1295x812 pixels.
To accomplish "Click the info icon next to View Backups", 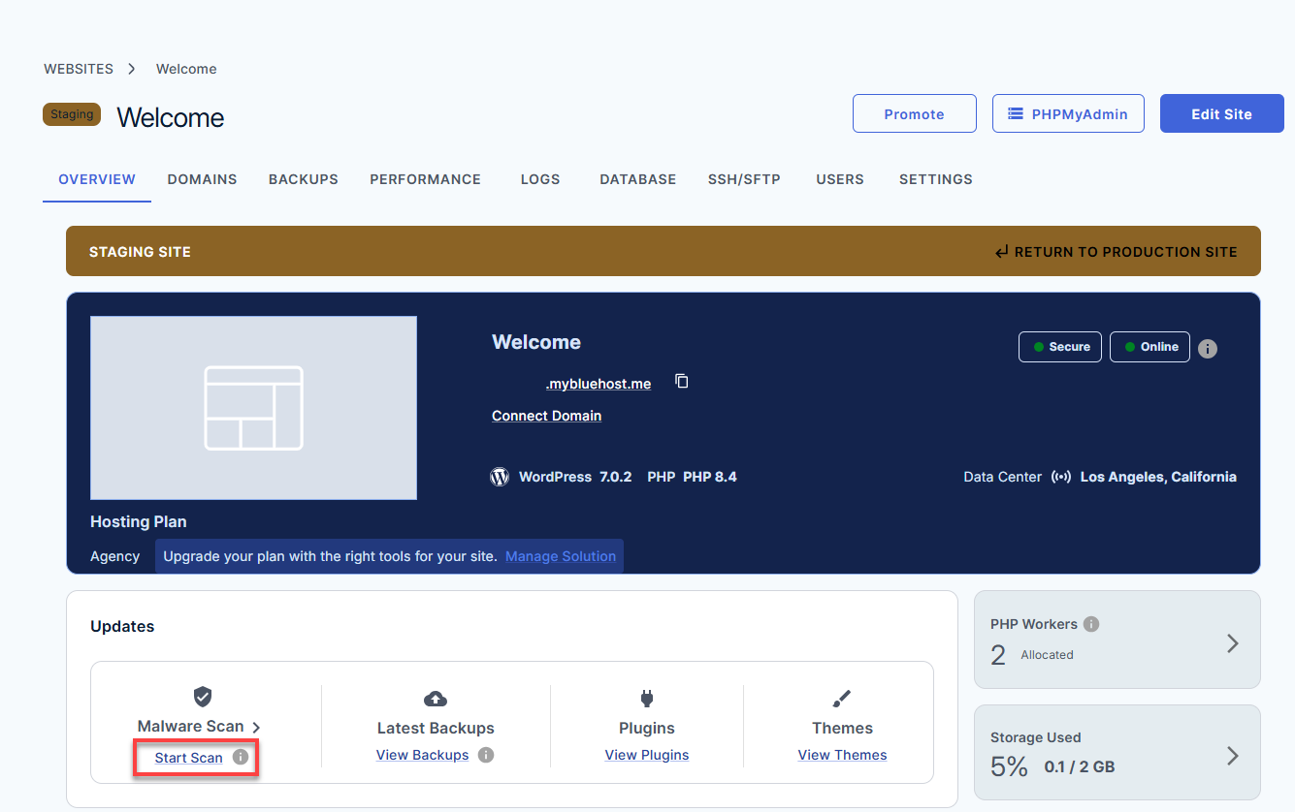I will pos(486,755).
